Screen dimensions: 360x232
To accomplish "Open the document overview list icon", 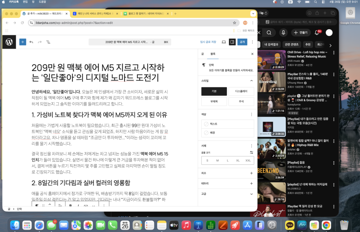I will pyautogui.click(x=48, y=42).
